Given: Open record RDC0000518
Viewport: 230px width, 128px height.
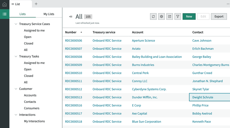Looking at the screenshot, I should [x=73, y=122].
